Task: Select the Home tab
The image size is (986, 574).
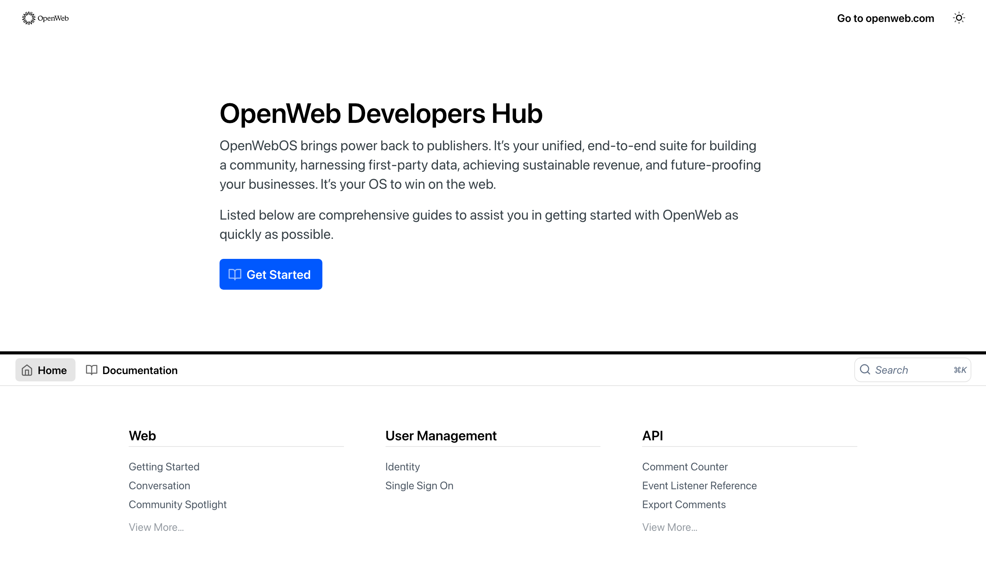Action: pos(45,370)
